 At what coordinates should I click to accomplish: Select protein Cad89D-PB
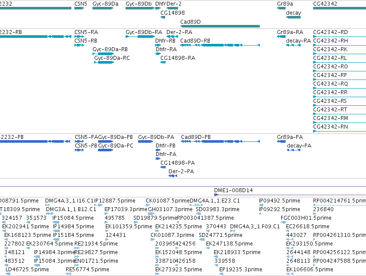coord(196,137)
